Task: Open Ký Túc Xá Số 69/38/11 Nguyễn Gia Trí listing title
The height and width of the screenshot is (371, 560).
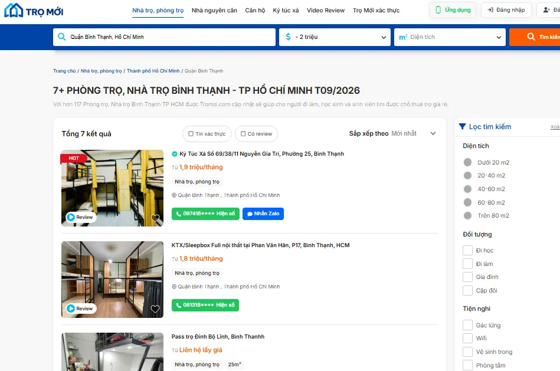Action: pos(262,154)
